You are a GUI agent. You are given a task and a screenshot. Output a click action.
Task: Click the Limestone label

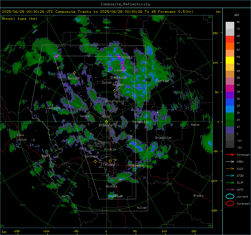[53, 108]
